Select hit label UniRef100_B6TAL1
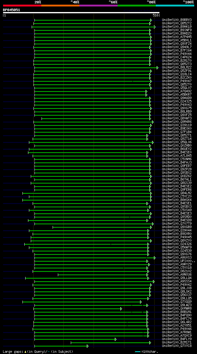The height and width of the screenshot is (354, 197). (x=177, y=180)
